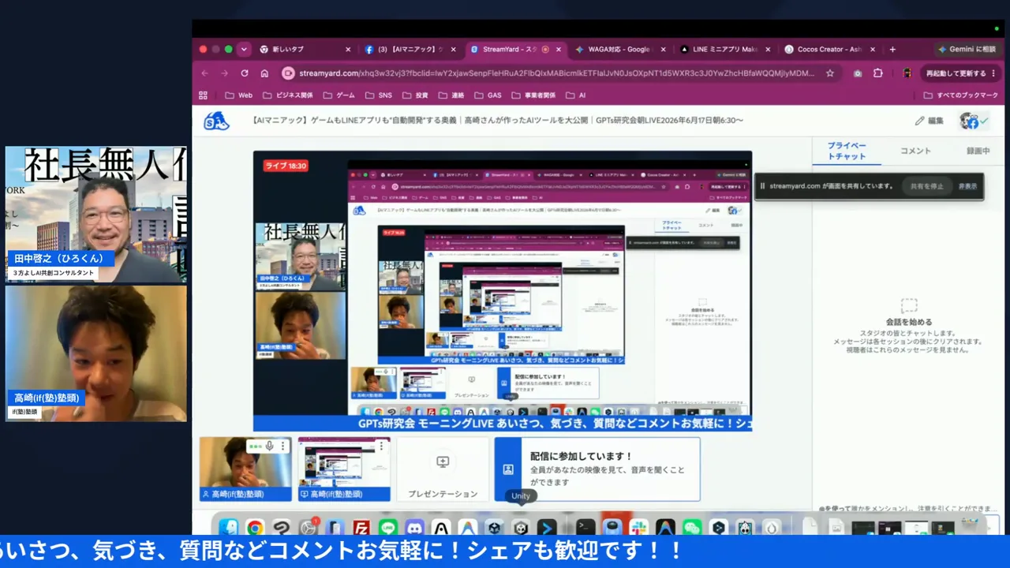
Task: Click 非表示 on the sharing bar
Action: 967,186
